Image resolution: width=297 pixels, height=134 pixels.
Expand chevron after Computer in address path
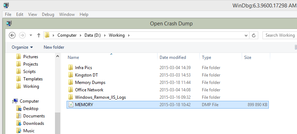pos(81,35)
